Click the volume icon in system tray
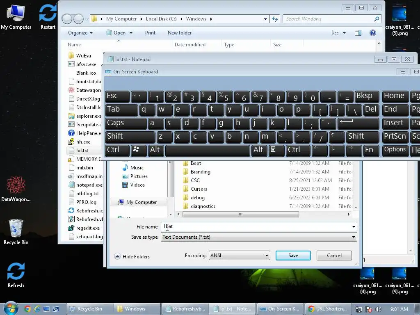The height and width of the screenshot is (315, 420). tap(378, 309)
